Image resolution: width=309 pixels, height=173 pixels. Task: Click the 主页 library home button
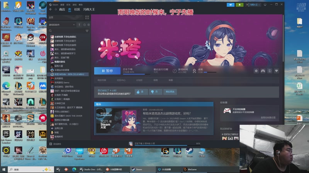coord(66,17)
